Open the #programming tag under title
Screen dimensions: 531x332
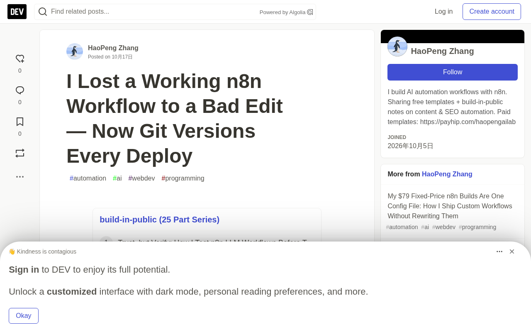183,178
